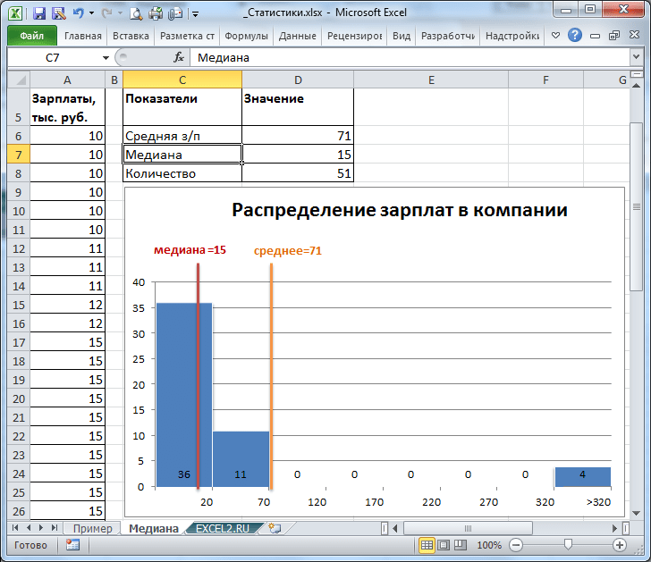Open the Надстройки ribbon tab
651x562 pixels.
(512, 36)
